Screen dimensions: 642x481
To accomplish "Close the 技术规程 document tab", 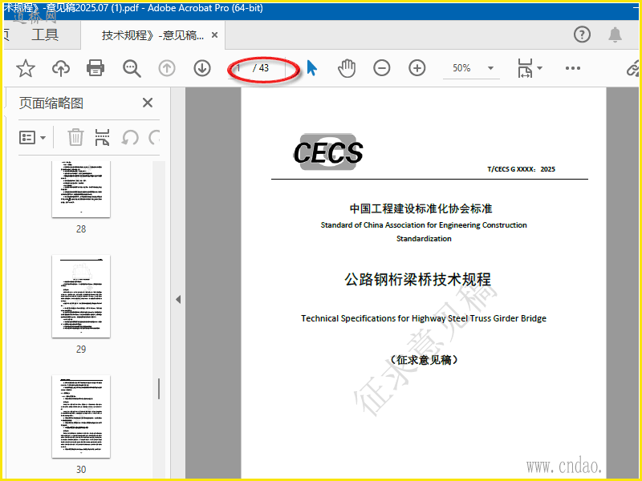I will pyautogui.click(x=214, y=35).
